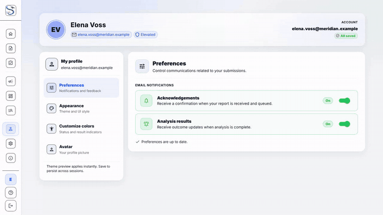Click the EV avatar circle
Image resolution: width=383 pixels, height=215 pixels.
pyautogui.click(x=56, y=30)
